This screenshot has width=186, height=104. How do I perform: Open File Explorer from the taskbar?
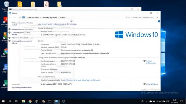coord(23,101)
